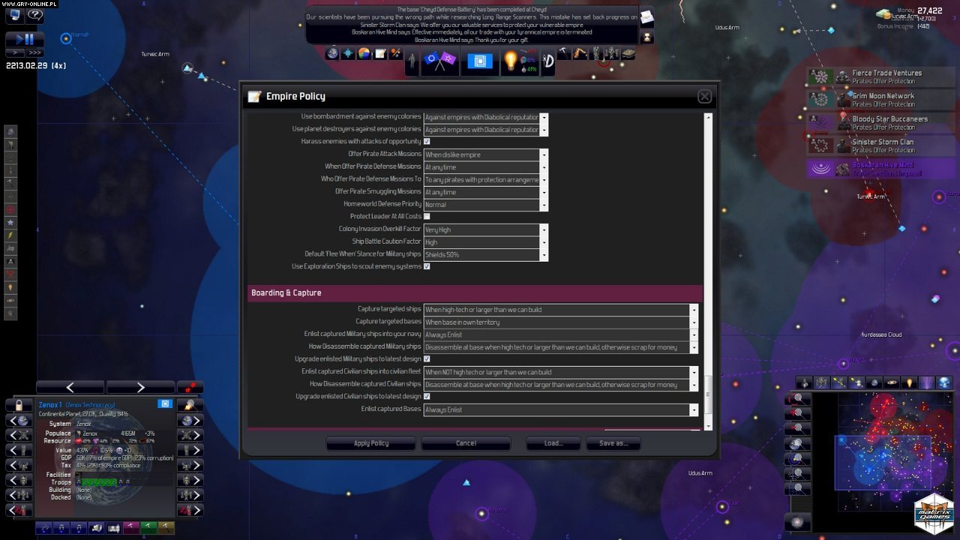
Task: Open the pie chart empire summary icon
Action: [363, 53]
